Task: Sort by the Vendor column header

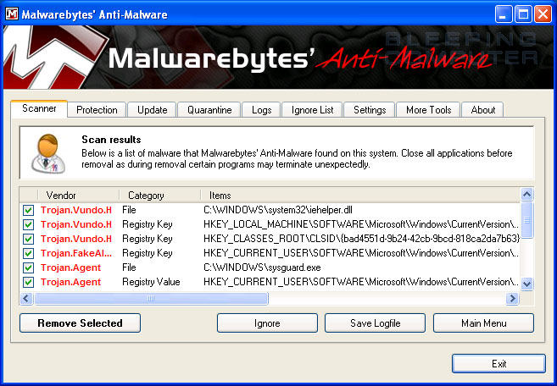Action: [78, 196]
